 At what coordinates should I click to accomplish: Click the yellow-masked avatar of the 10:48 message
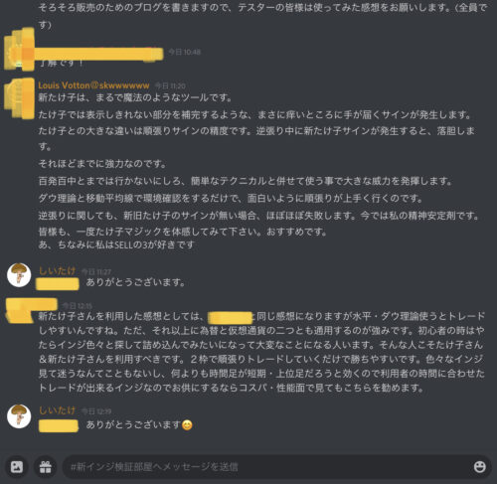(19, 49)
